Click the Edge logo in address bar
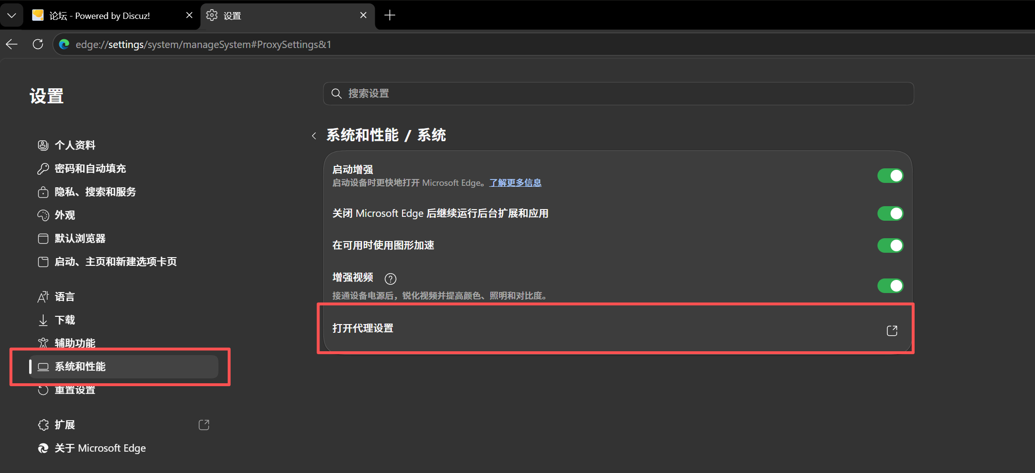 click(64, 44)
